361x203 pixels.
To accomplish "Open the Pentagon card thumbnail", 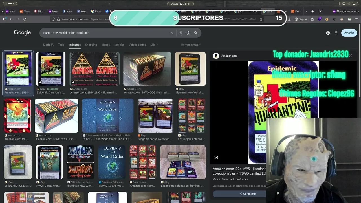I will [17, 116].
